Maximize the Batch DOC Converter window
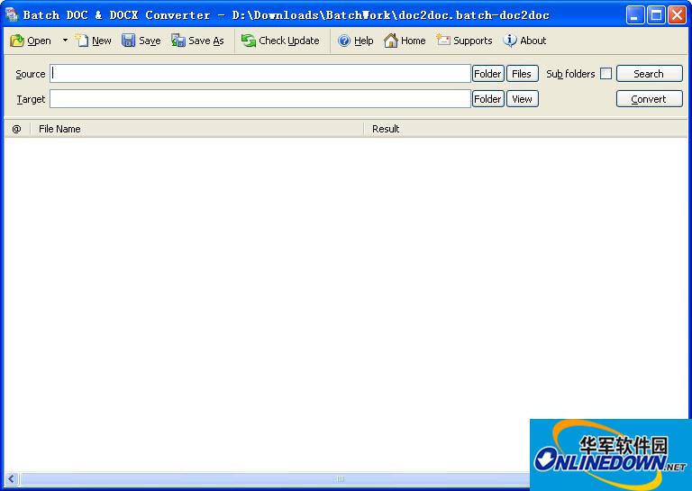The image size is (692, 491). click(x=656, y=15)
